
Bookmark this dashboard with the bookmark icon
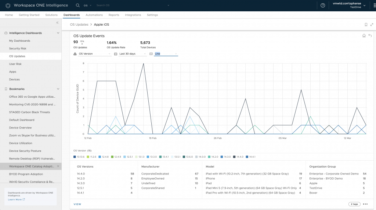click(x=366, y=25)
